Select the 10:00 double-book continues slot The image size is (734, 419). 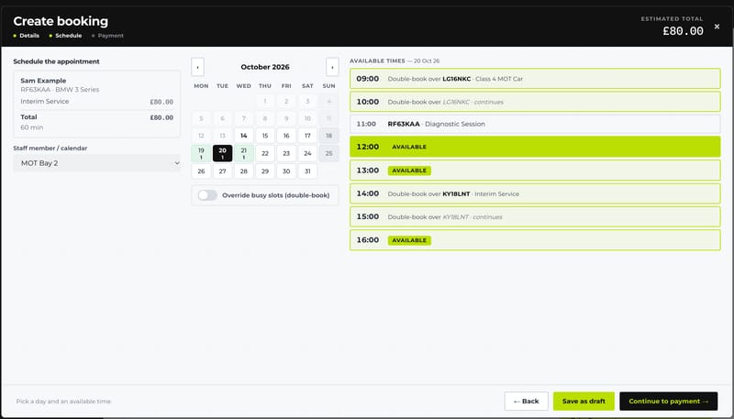pyautogui.click(x=535, y=102)
